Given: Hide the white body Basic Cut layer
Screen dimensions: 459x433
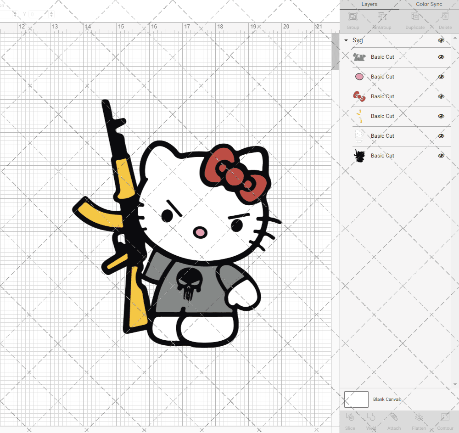Looking at the screenshot, I should (441, 136).
